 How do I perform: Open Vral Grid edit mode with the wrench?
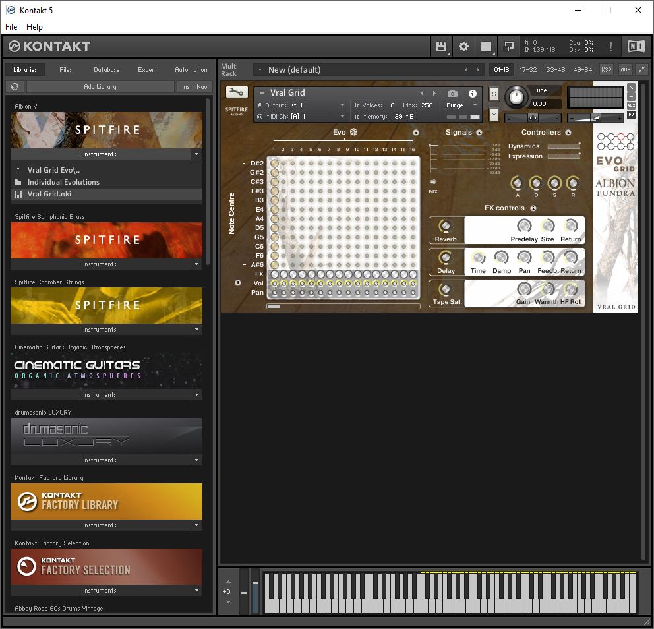(x=237, y=92)
